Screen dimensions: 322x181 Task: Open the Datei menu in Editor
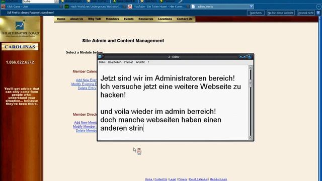[102, 62]
